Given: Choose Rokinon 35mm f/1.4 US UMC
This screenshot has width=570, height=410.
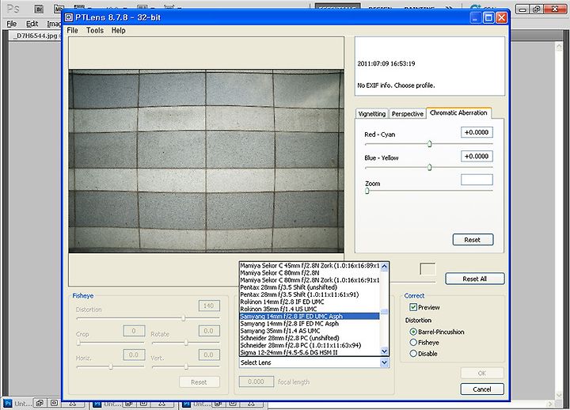Looking at the screenshot, I should point(310,309).
